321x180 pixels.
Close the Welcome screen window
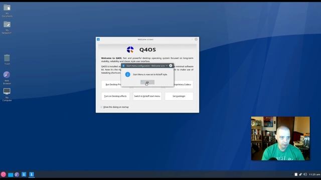point(196,39)
